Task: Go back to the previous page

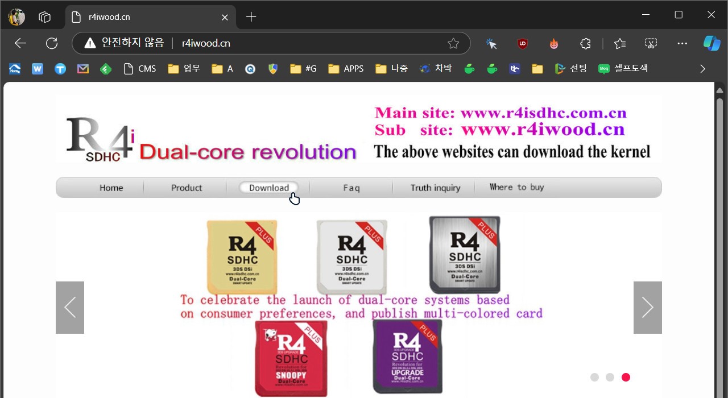Action: tap(20, 43)
